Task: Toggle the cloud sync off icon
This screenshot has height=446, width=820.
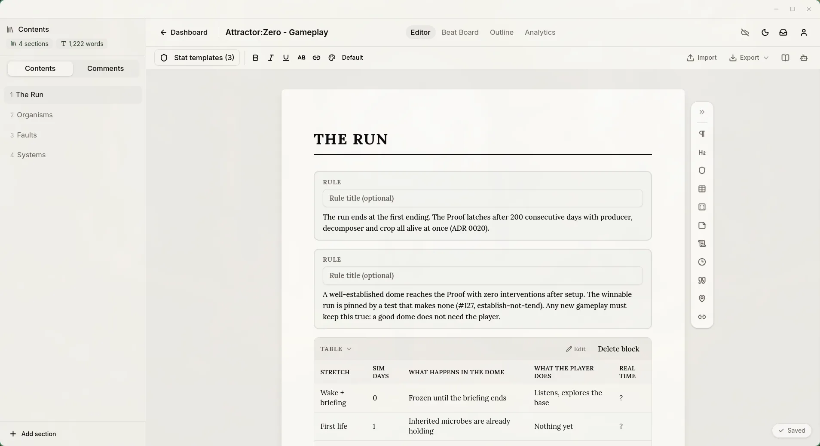Action: (x=745, y=32)
